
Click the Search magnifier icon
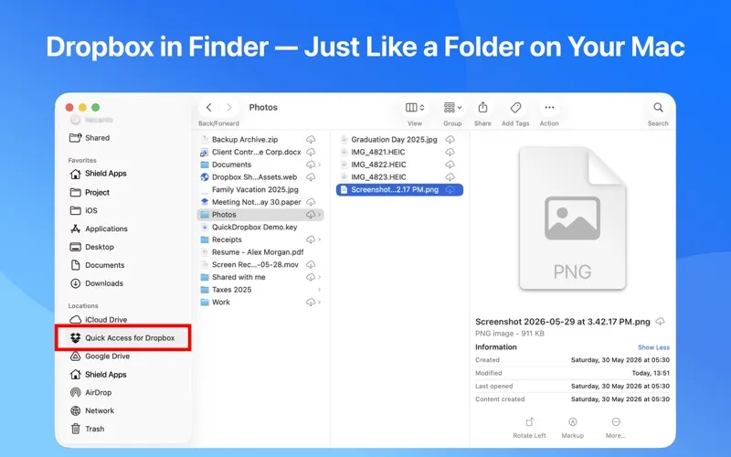(658, 108)
